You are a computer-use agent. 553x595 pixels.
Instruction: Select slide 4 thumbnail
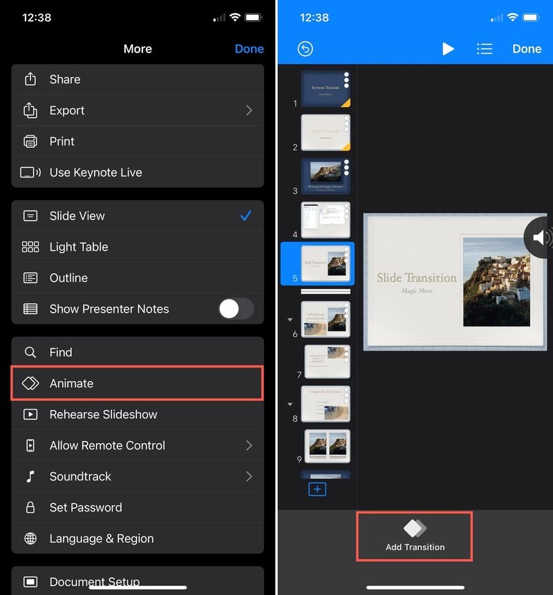click(326, 220)
